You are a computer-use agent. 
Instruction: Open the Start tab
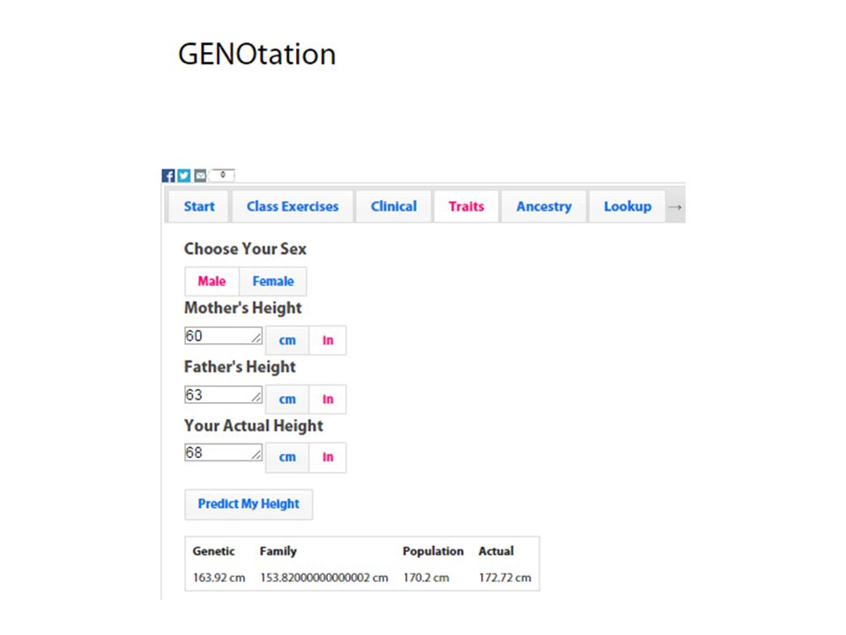[x=199, y=206]
